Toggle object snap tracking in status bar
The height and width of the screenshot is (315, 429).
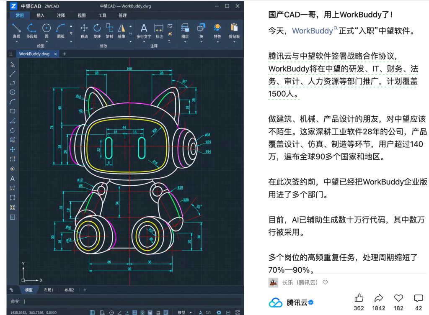pos(127,312)
